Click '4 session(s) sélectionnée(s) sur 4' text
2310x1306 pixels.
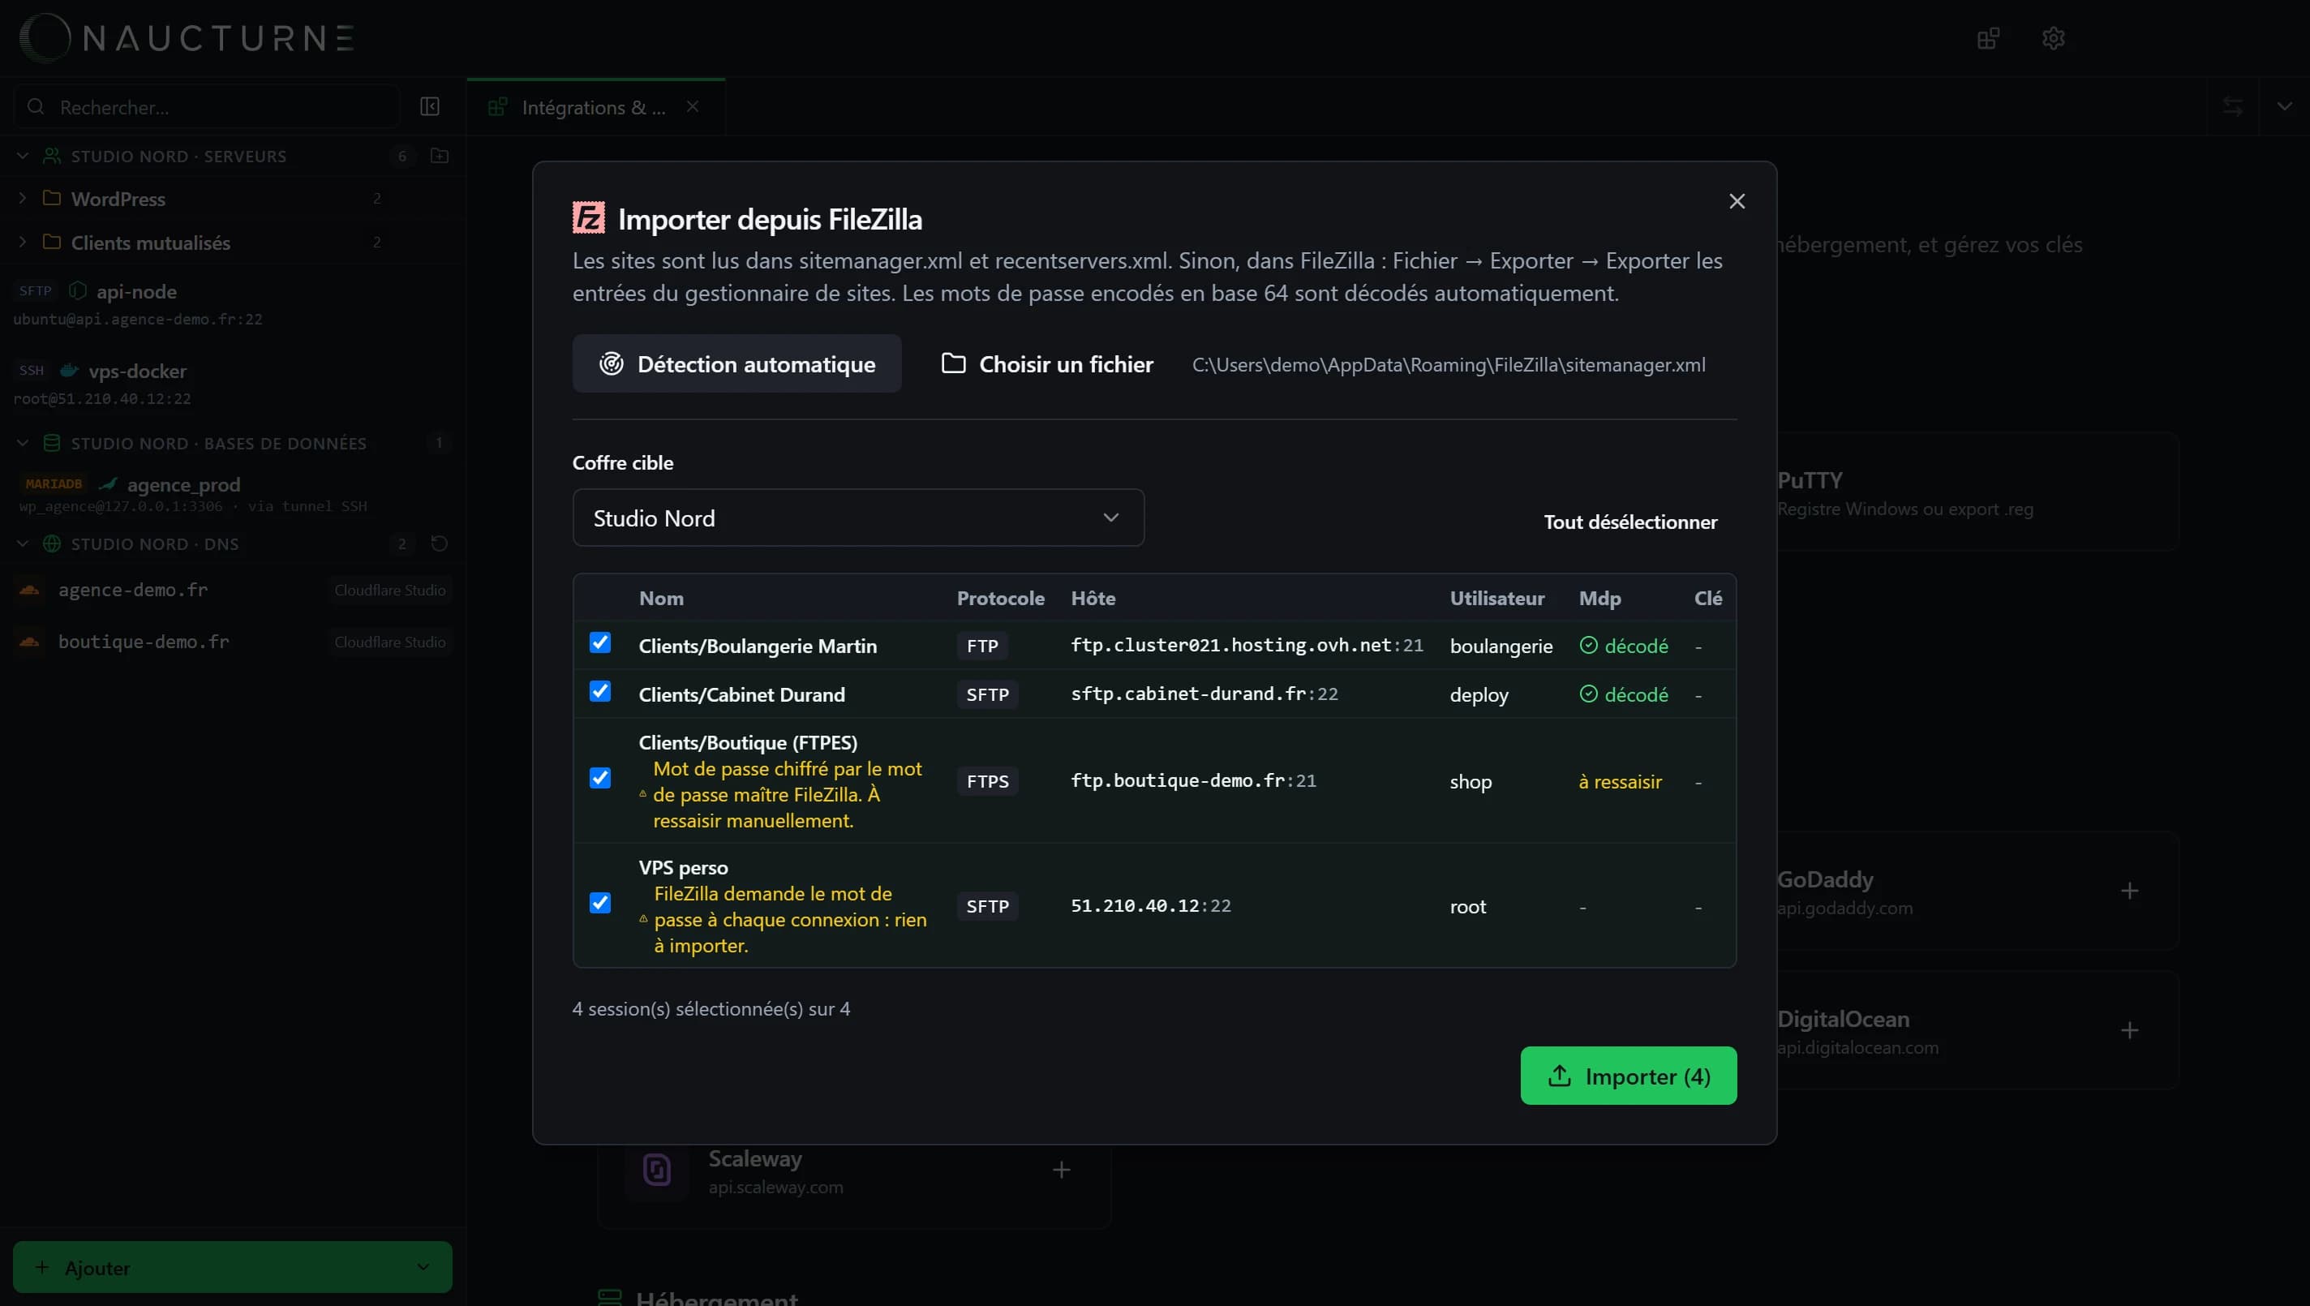tap(711, 1009)
